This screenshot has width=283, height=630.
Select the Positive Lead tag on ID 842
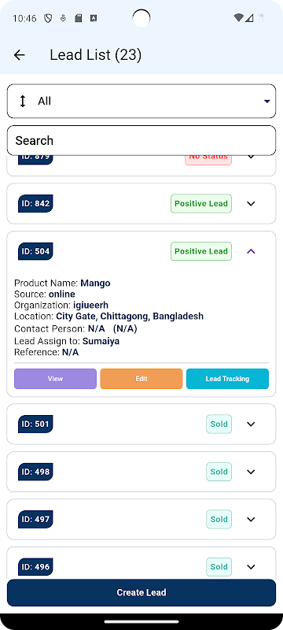[201, 203]
